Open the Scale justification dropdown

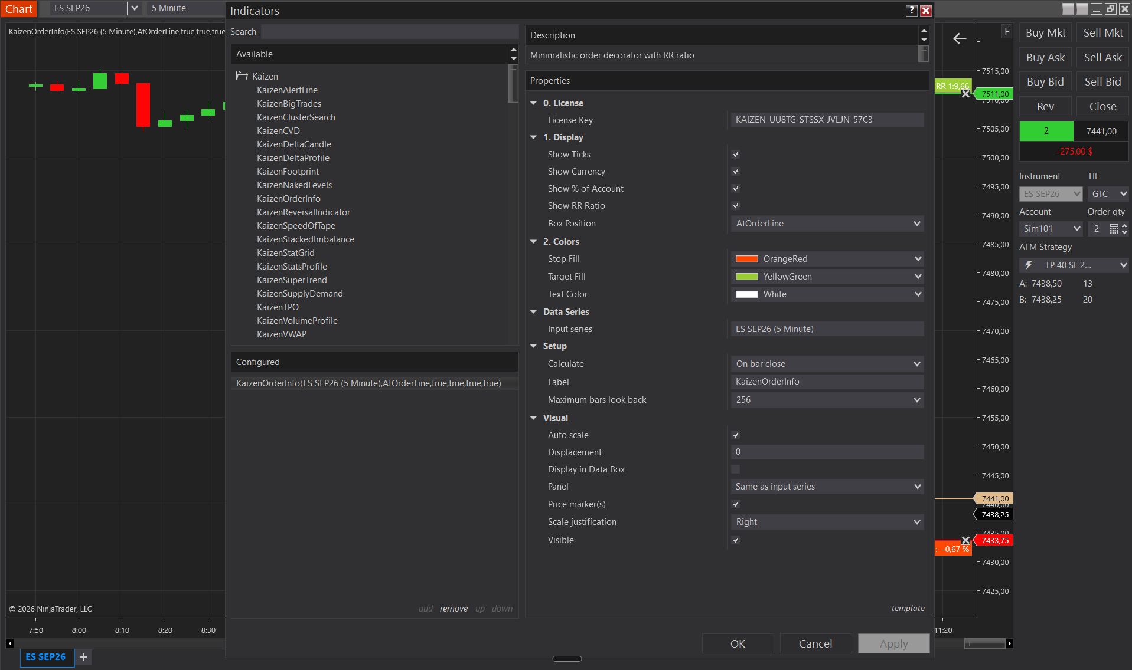click(827, 522)
